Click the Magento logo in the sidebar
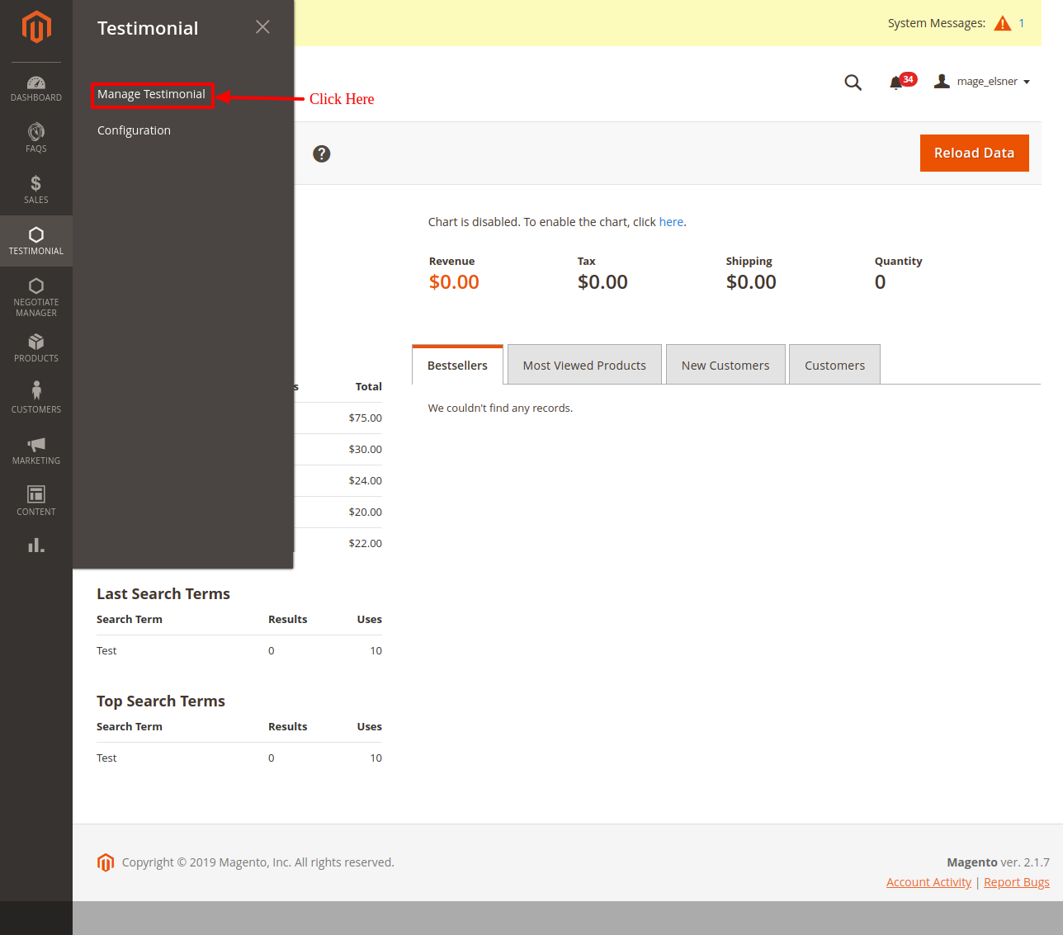The width and height of the screenshot is (1063, 935). point(36,27)
